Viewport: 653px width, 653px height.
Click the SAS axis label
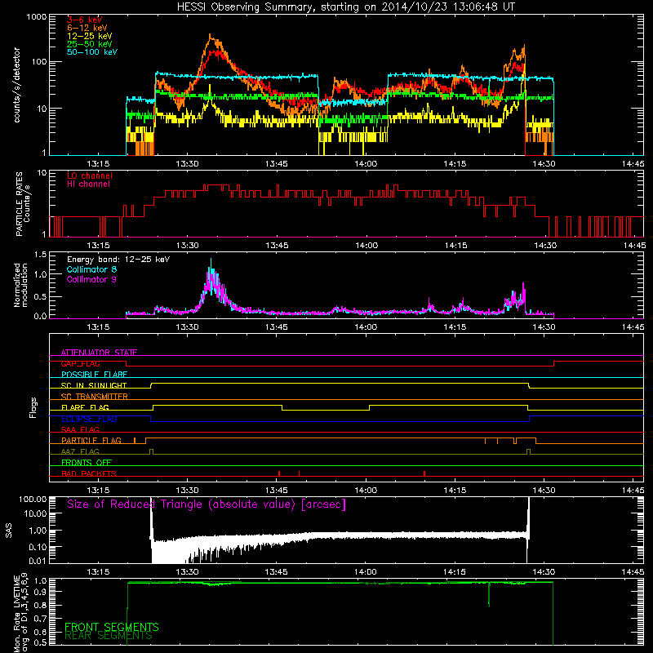click(9, 531)
